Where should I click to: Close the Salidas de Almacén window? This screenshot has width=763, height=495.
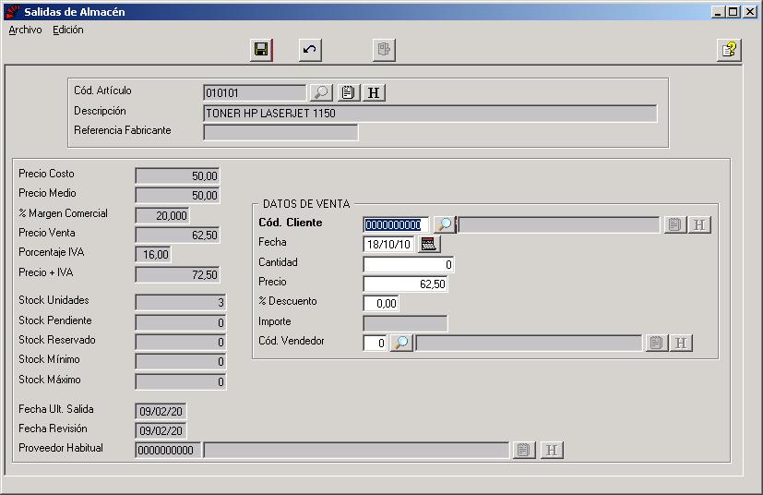(x=750, y=12)
